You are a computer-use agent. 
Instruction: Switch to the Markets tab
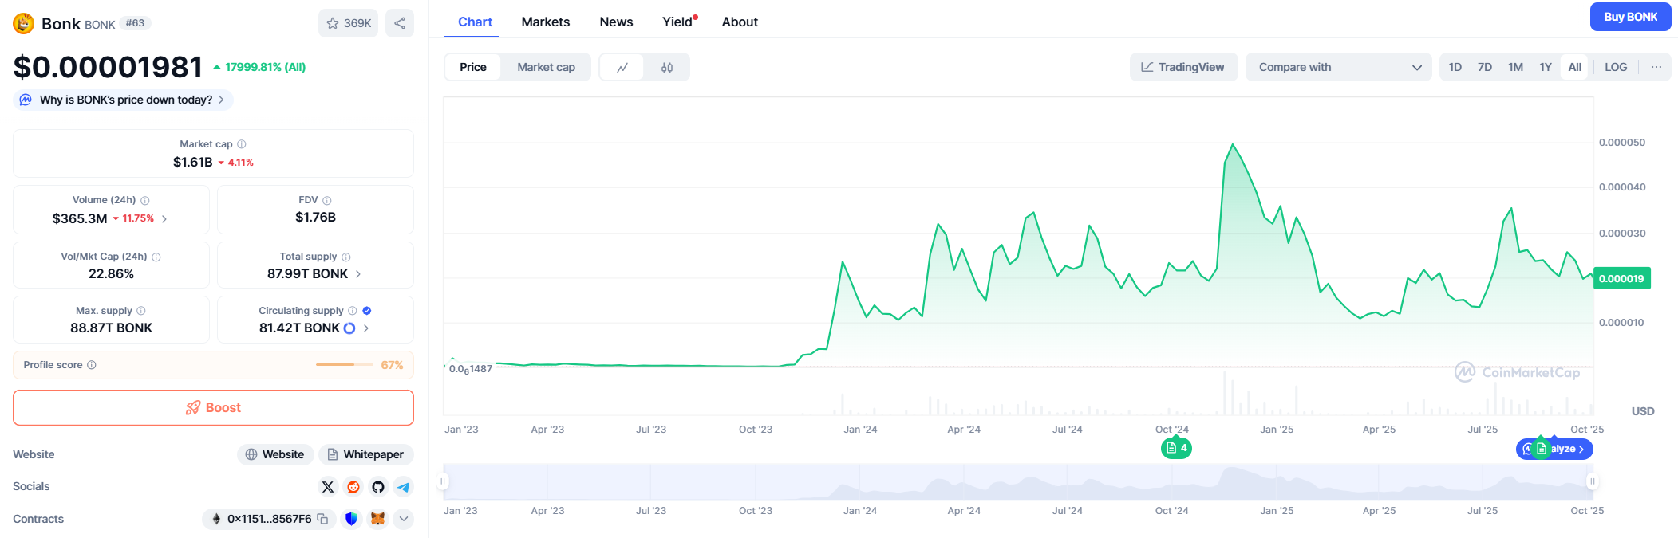[x=545, y=22]
